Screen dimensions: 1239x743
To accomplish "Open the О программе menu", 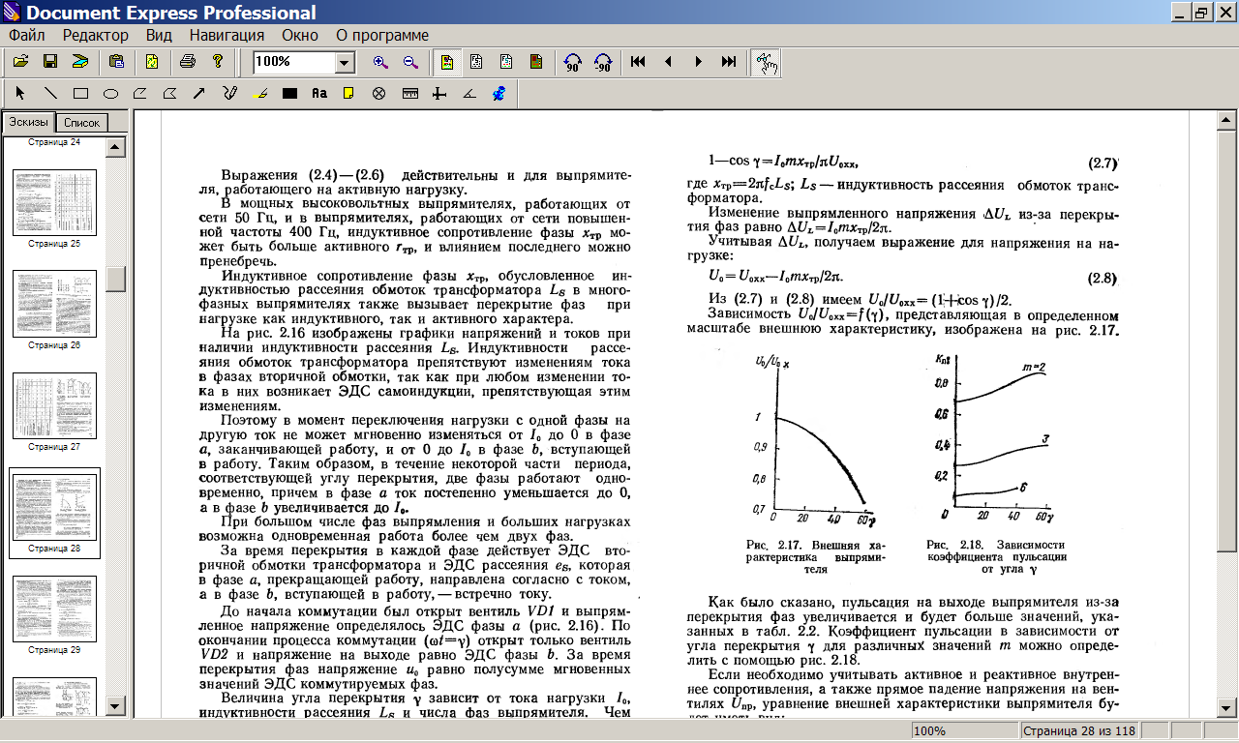I will point(381,35).
